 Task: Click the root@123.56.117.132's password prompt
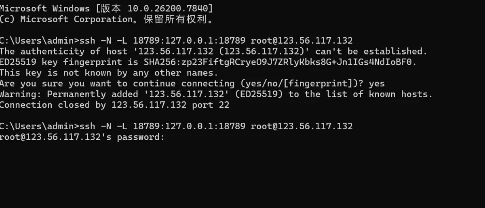(82, 137)
